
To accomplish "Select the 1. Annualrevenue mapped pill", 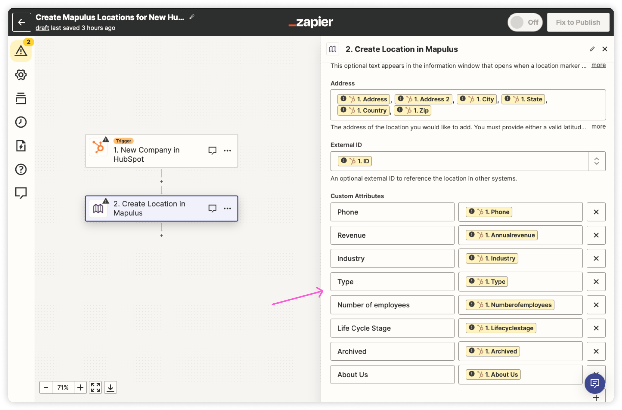I will tap(502, 235).
